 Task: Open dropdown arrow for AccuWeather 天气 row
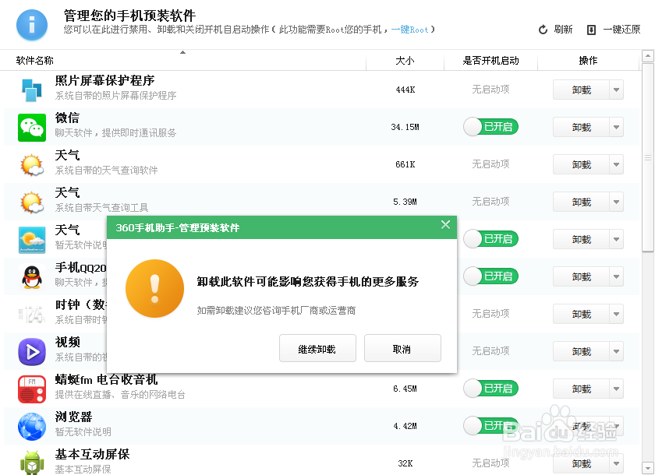point(616,239)
